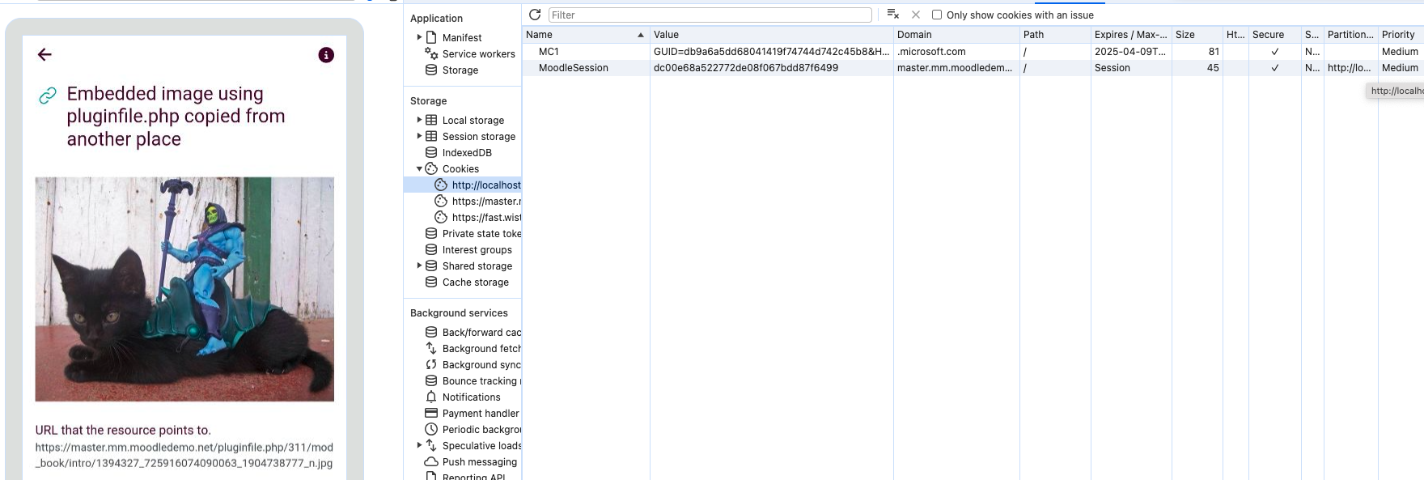Click the Session storage grid icon
Image resolution: width=1424 pixels, height=480 pixels.
pos(431,136)
